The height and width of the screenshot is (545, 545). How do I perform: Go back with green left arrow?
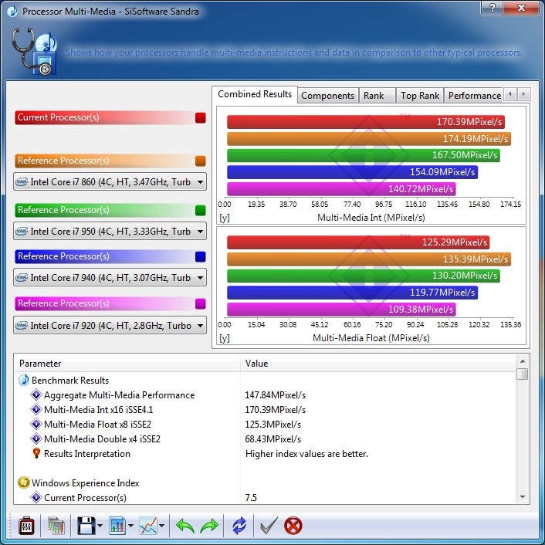pos(185,526)
